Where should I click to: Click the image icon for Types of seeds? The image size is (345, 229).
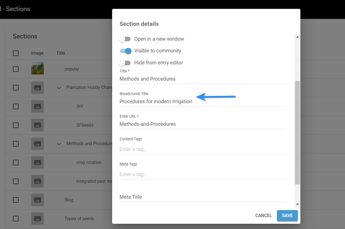[x=37, y=218]
